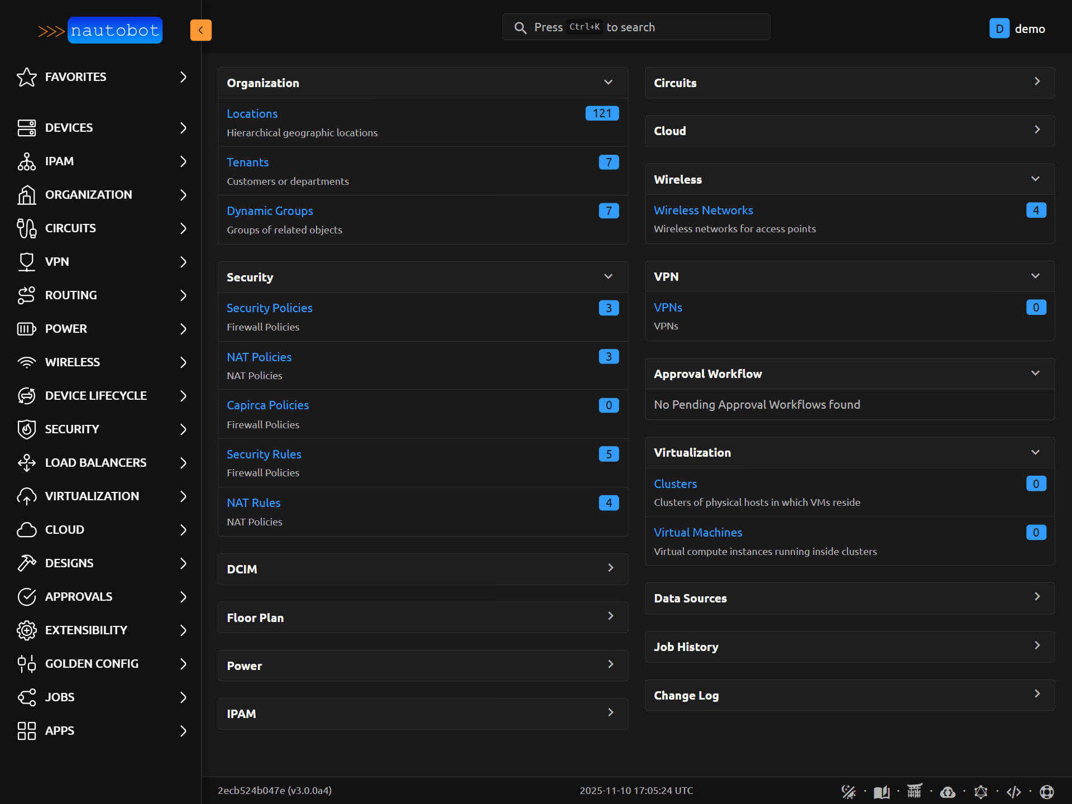The image size is (1072, 804).
Task: Open the REST API cloud icon in the footer
Action: click(947, 791)
